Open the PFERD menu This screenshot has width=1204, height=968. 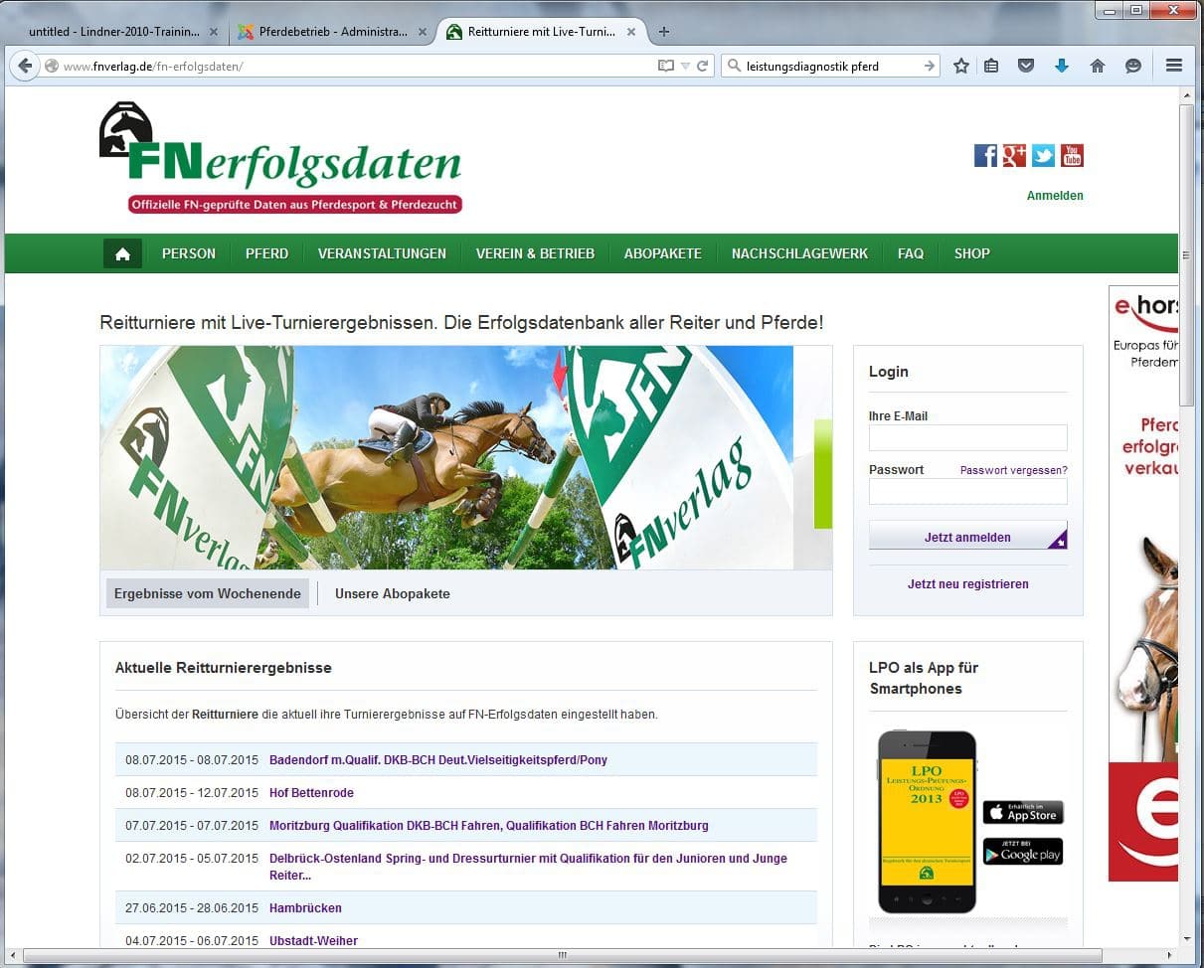tap(267, 253)
